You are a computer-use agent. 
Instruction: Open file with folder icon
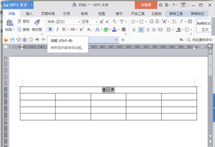(x=6, y=40)
